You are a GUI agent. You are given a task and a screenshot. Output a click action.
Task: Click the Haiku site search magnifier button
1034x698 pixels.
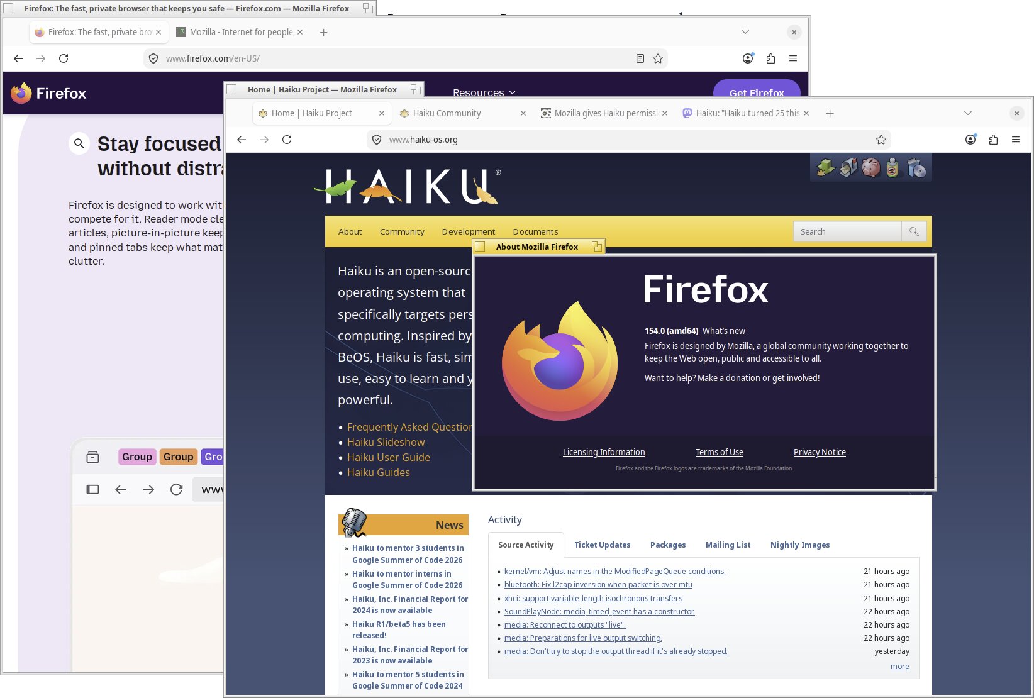click(914, 231)
